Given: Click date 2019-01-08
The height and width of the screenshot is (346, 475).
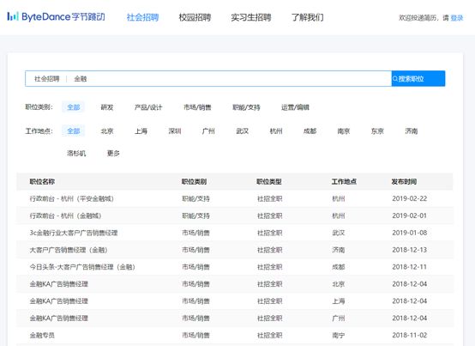Looking at the screenshot, I should click(x=410, y=233).
